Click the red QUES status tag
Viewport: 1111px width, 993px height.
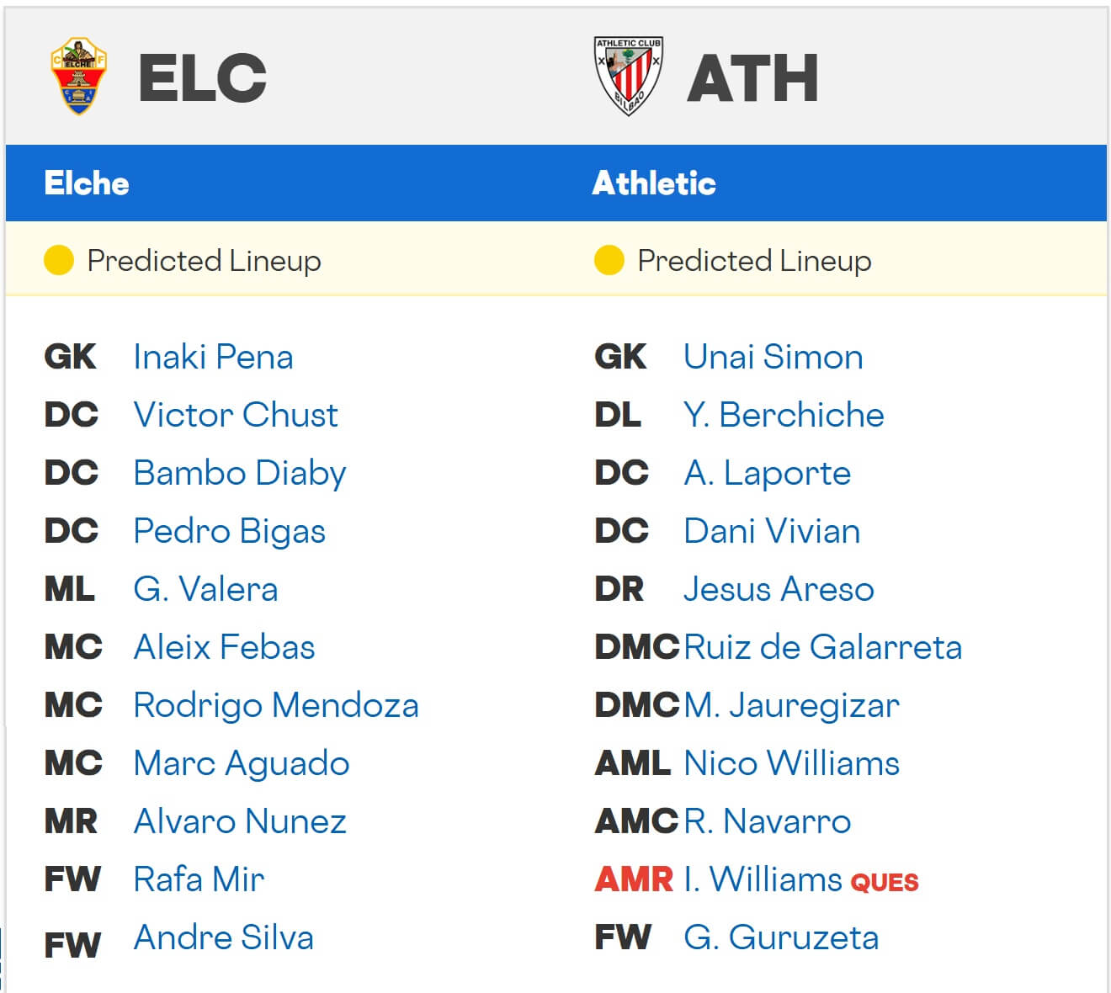pyautogui.click(x=885, y=882)
